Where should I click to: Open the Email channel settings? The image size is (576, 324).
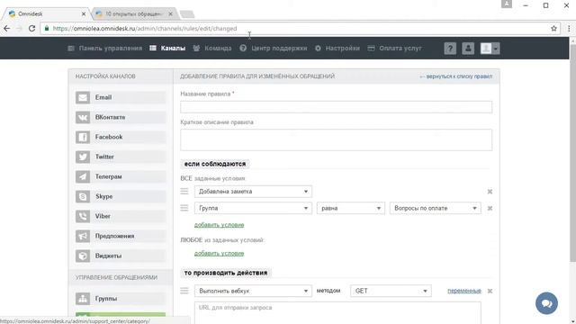(121, 97)
